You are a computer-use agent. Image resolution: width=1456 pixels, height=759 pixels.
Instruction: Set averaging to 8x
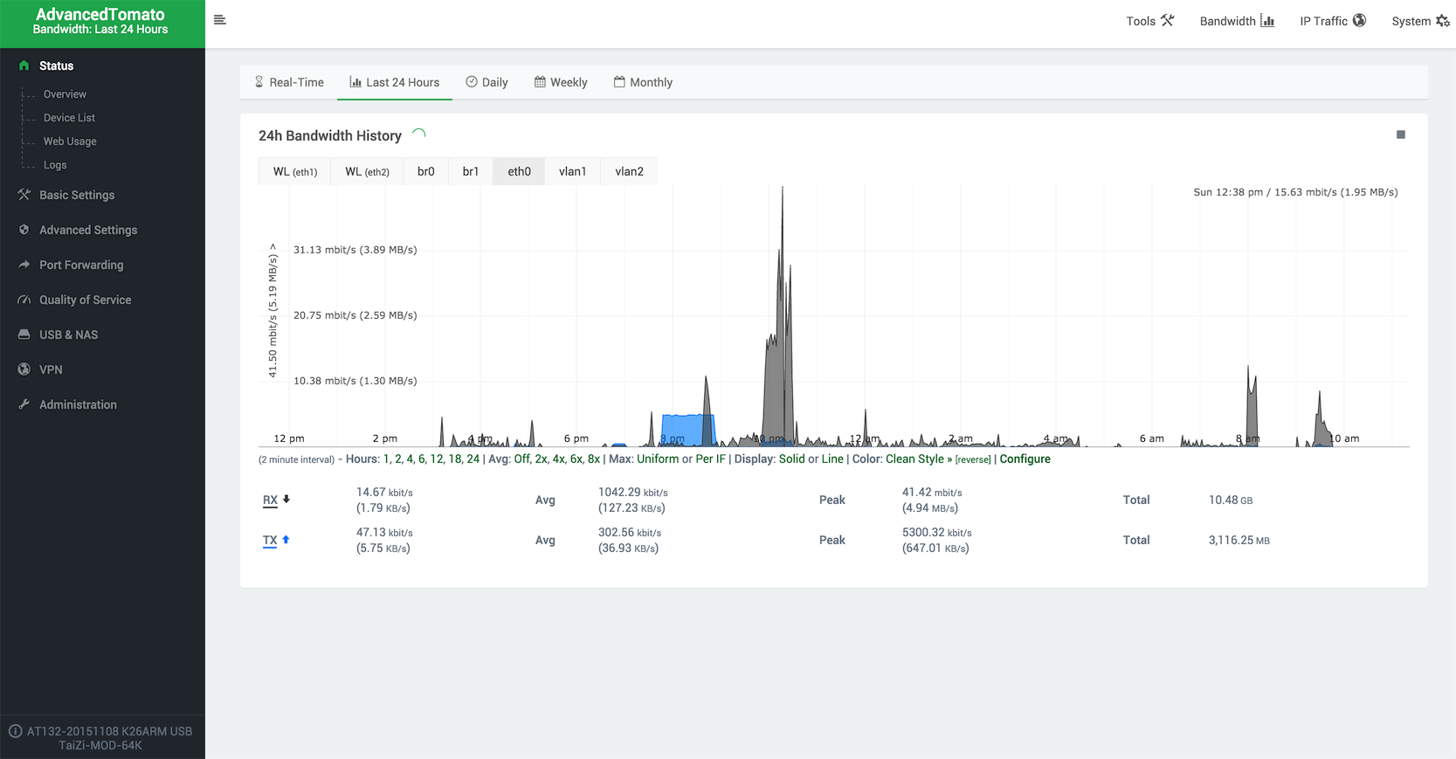[594, 459]
